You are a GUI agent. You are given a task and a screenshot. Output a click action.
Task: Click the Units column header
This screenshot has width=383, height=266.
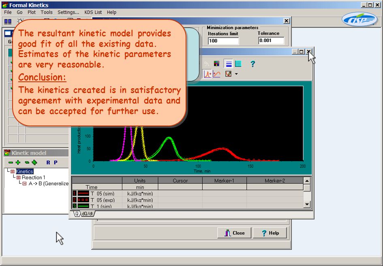pyautogui.click(x=140, y=181)
